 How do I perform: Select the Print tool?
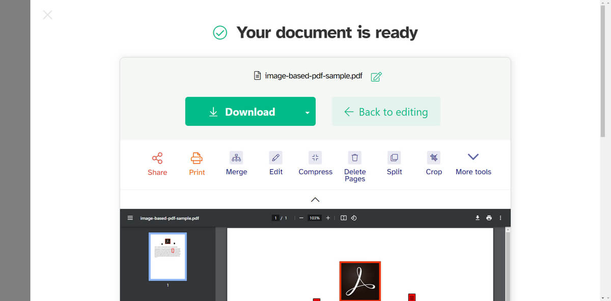tap(197, 163)
